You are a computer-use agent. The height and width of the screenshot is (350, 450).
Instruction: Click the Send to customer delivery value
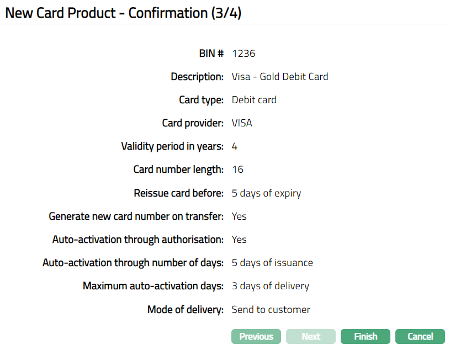(271, 310)
